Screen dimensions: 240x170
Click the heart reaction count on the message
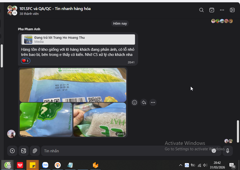pos(26,61)
